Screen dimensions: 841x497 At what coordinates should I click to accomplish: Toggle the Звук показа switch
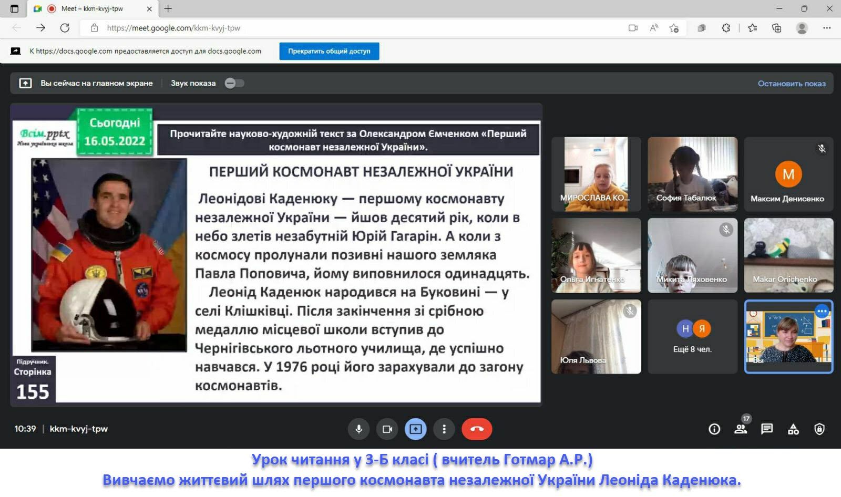click(x=234, y=83)
